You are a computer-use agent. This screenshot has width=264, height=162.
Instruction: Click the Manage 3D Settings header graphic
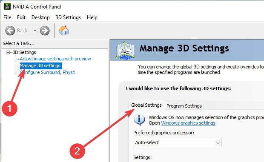pyautogui.click(x=125, y=50)
